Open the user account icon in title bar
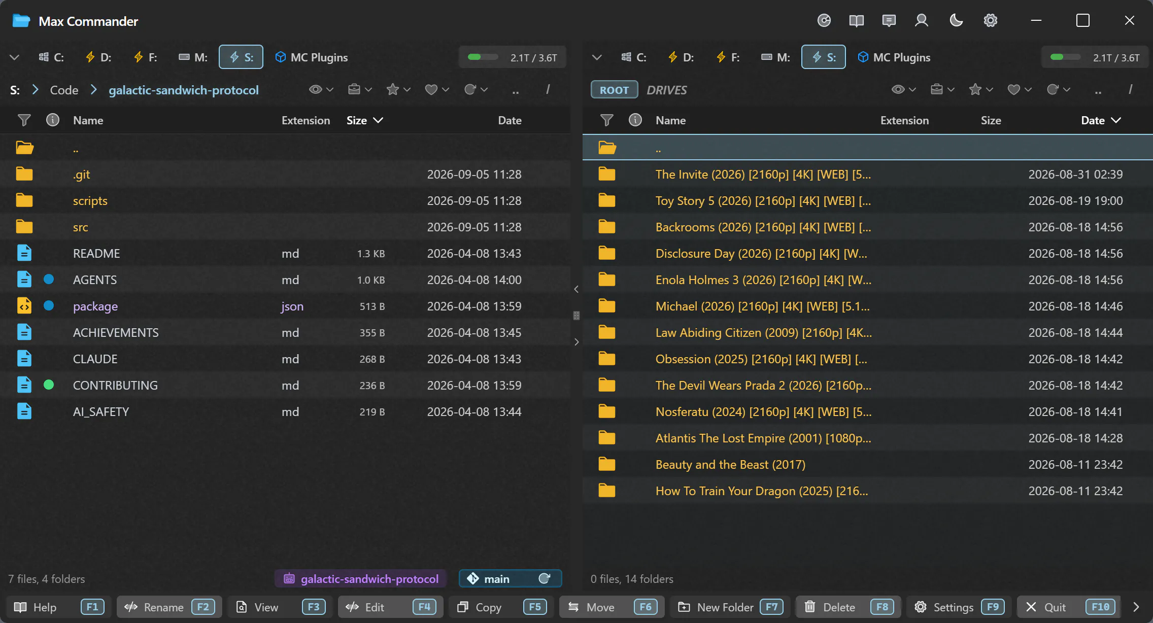 pos(922,21)
